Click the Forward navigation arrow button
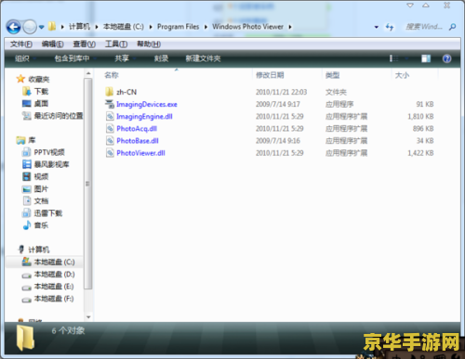This screenshot has height=359, width=465. tap(30, 27)
